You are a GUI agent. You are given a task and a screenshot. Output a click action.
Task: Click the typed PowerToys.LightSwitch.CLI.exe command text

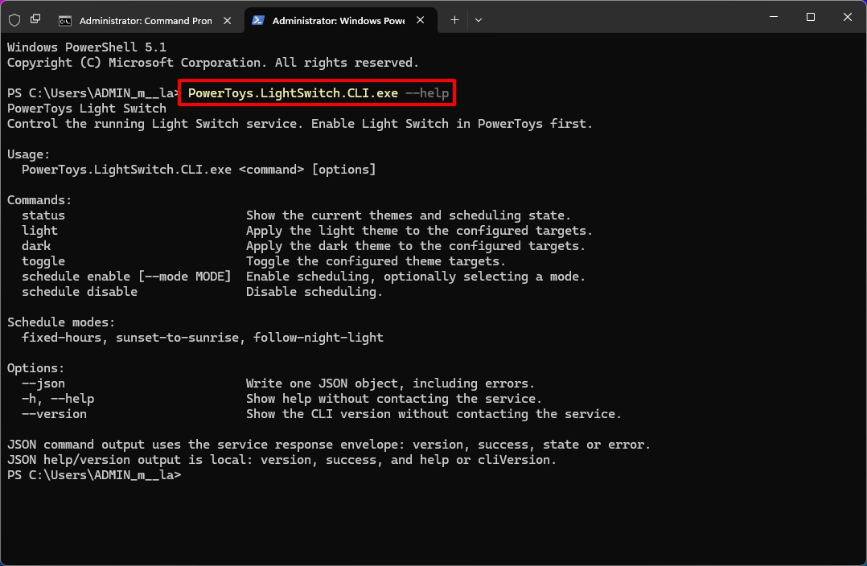[293, 93]
